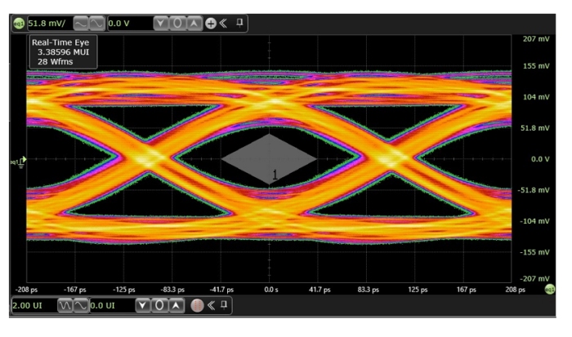
Task: Compress horizontal scale using the multi-cycle wave button
Action: click(x=64, y=305)
